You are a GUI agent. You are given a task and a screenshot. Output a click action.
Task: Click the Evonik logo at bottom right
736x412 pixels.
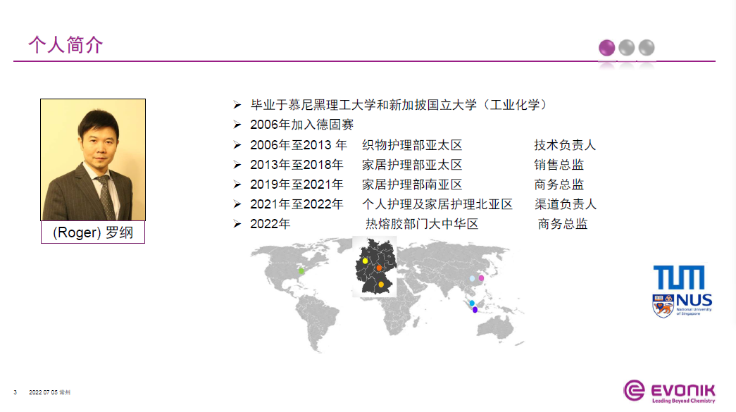[669, 392]
